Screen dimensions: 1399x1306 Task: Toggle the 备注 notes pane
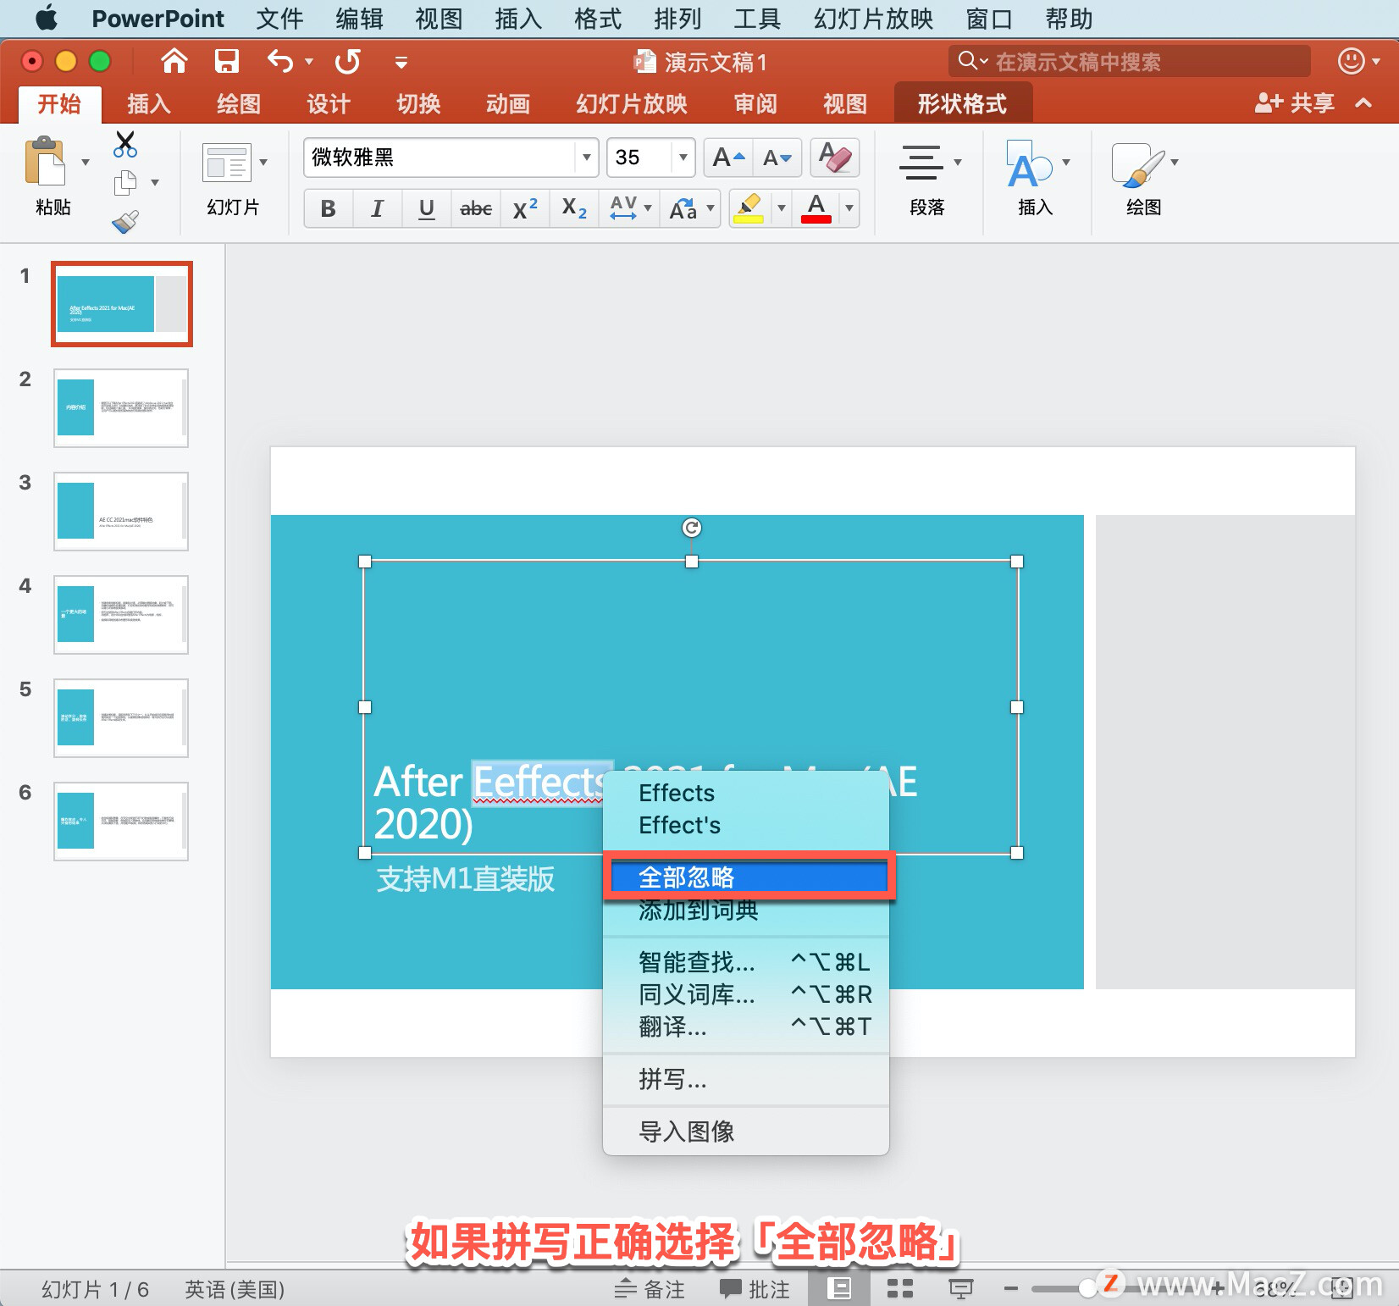click(650, 1288)
